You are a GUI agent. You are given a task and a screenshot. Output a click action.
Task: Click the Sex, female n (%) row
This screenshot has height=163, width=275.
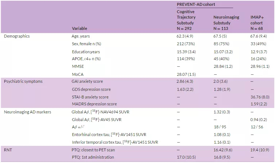[x=137, y=44]
